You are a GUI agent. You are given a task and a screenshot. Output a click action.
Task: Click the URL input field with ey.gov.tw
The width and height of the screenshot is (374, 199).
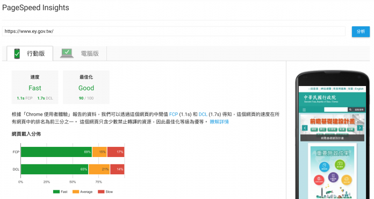pyautogui.click(x=174, y=31)
